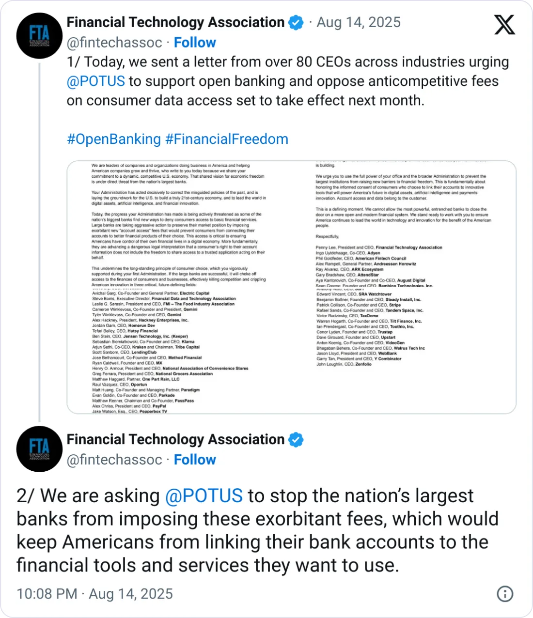This screenshot has width=533, height=618.
Task: Click the Aug 14, 2025 date in the header
Action: (359, 22)
